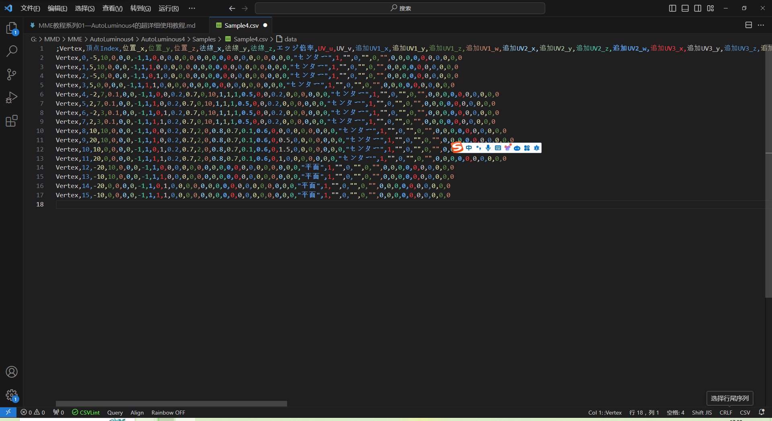Viewport: 772px width, 421px height.
Task: Open editor More Actions ellipsis
Action: [x=761, y=25]
